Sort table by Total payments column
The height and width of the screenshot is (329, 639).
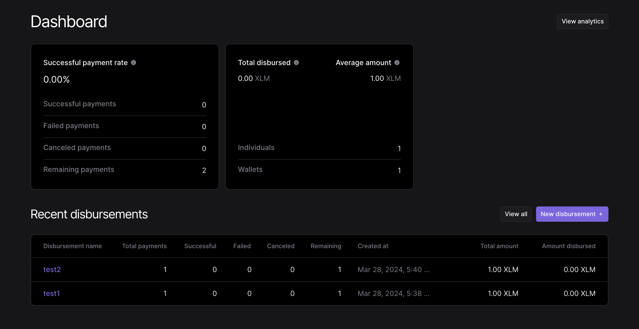[144, 246]
